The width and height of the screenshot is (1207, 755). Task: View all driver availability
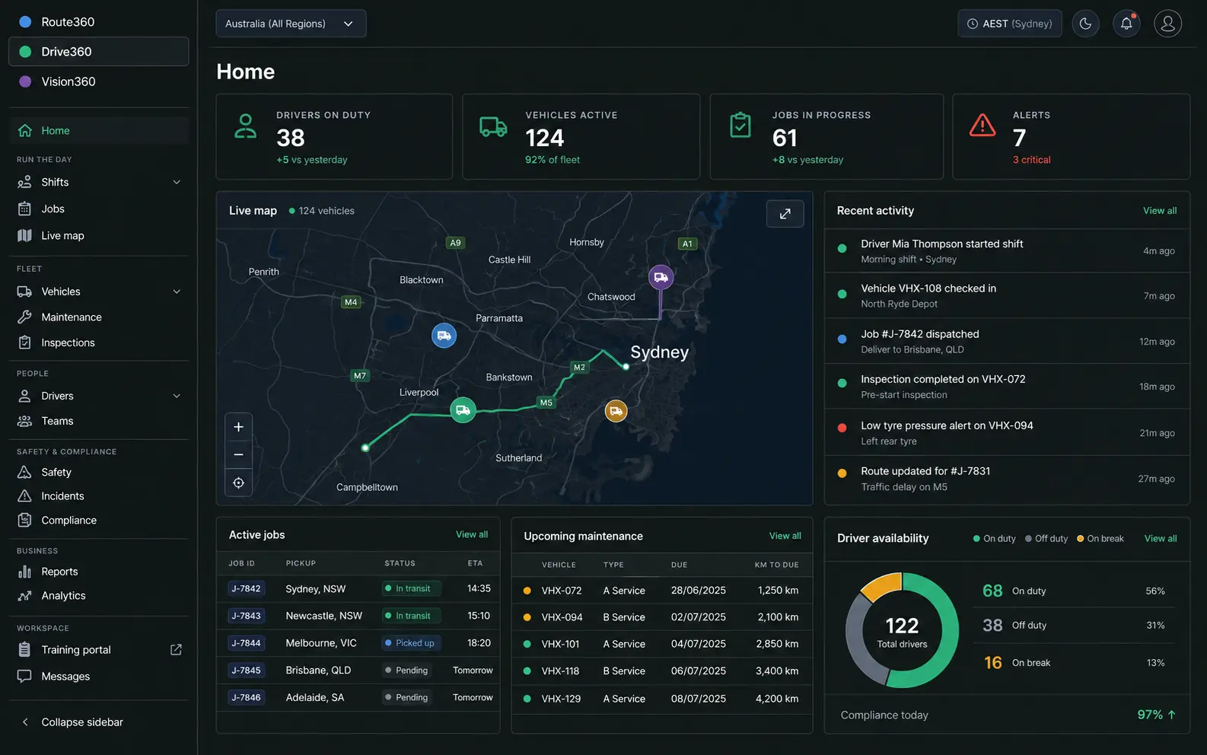(x=1161, y=539)
